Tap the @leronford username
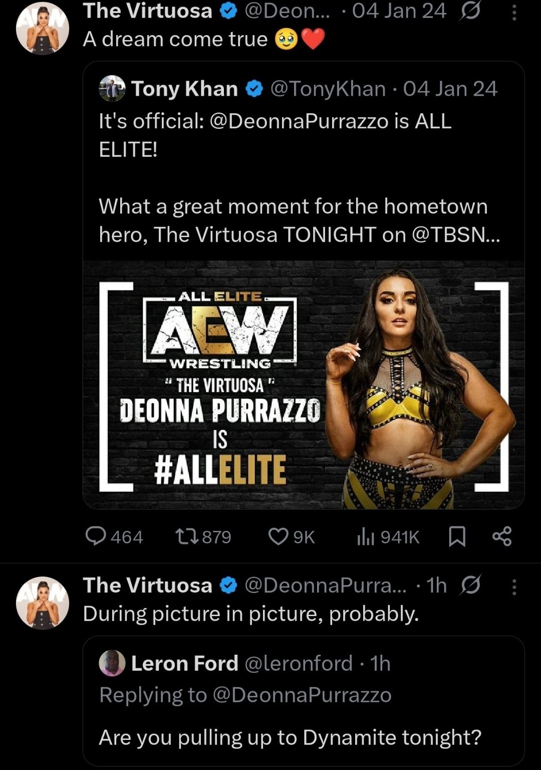541x770 pixels. (x=299, y=663)
